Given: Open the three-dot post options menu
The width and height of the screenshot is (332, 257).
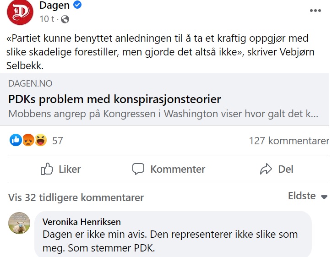Looking at the screenshot, I should pos(315,11).
